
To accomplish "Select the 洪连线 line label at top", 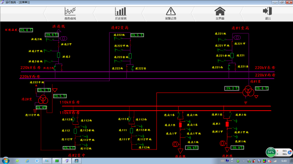I will 58,26.
